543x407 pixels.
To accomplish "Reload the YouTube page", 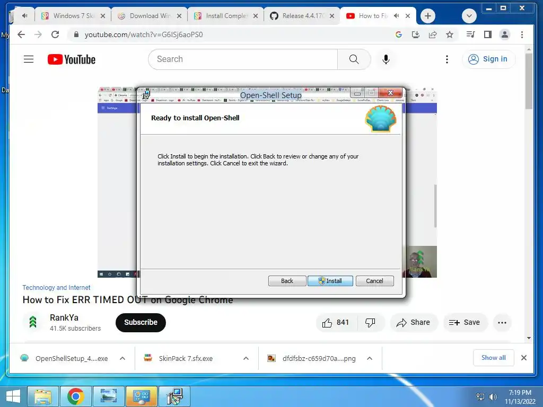I will (55, 34).
